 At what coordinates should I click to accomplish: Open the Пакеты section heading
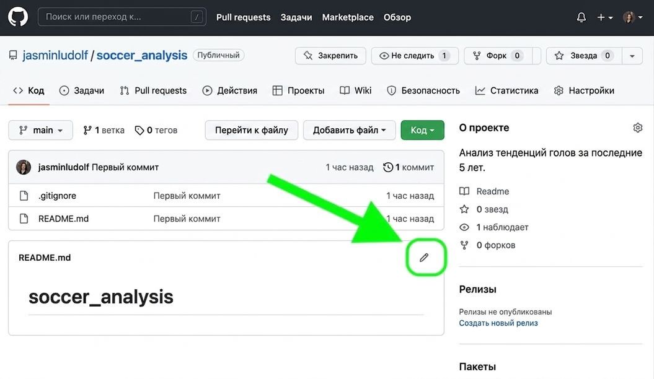coord(477,367)
